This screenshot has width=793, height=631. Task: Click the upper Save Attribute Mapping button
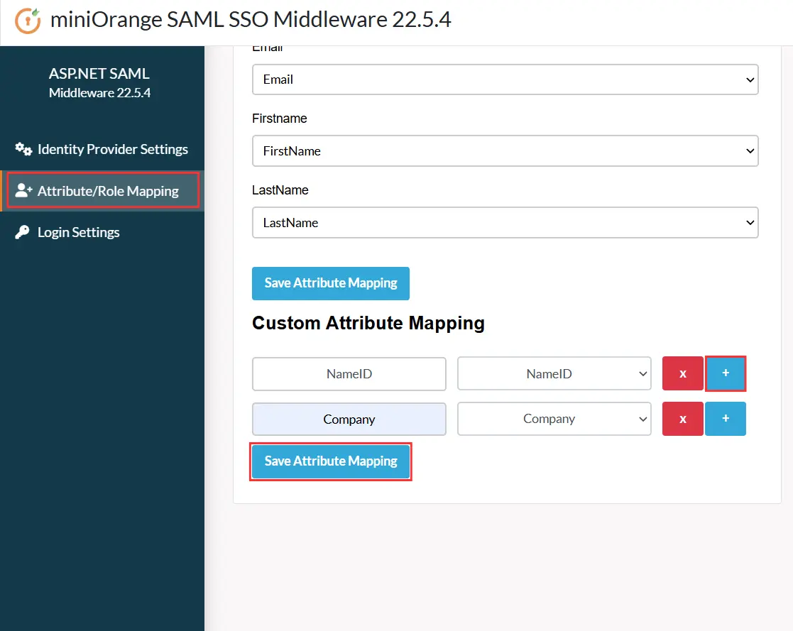330,282
